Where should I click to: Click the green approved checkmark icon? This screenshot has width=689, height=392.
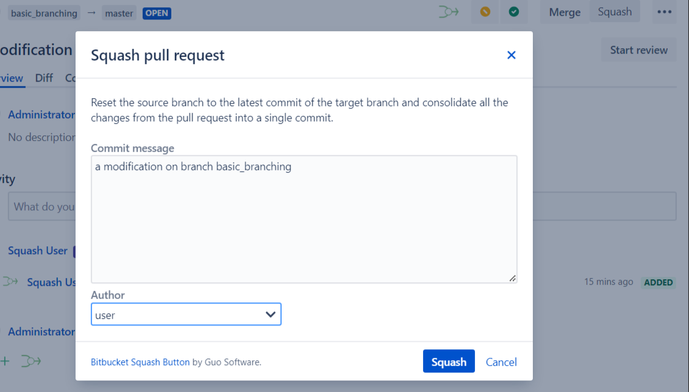[x=514, y=12]
